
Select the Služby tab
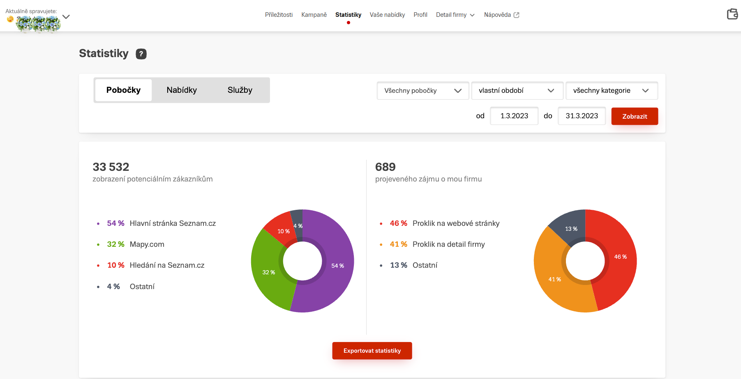(240, 90)
